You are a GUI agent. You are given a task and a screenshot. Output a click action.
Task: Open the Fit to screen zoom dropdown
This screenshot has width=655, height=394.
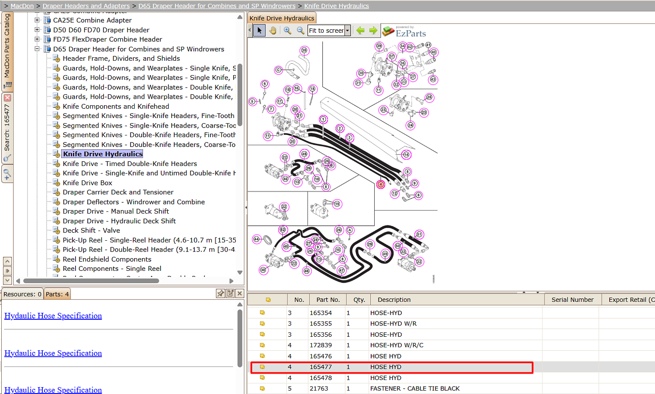point(348,31)
